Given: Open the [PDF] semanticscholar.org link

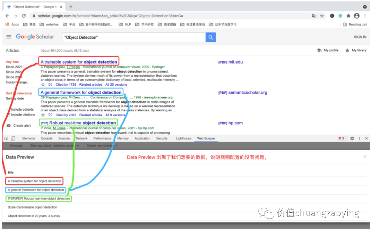Looking at the screenshot, I should pyautogui.click(x=242, y=93).
